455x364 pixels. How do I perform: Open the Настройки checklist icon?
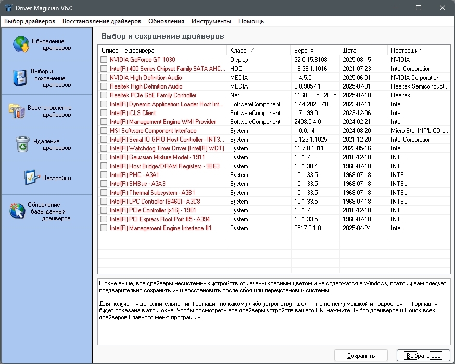point(32,178)
